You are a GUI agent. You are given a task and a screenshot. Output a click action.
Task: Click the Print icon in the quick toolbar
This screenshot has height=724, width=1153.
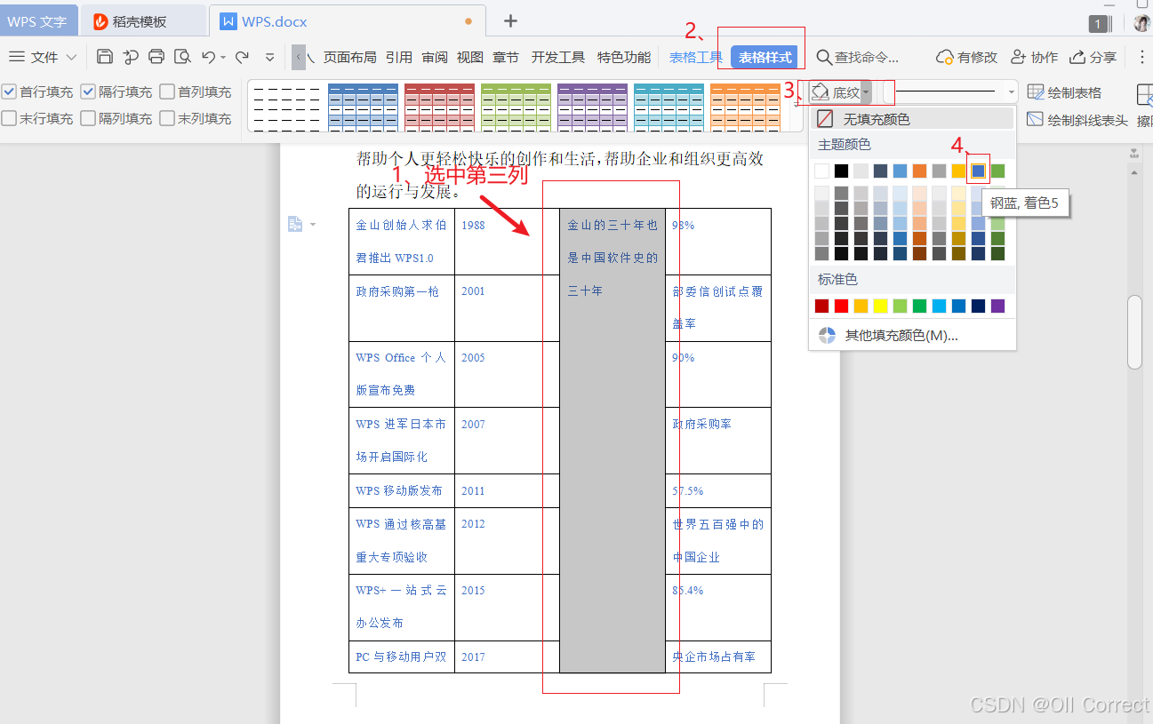point(156,57)
